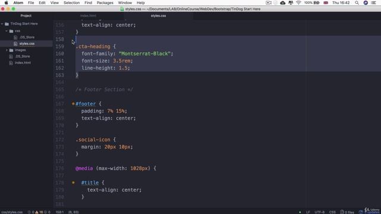Screen dimensions: 381x214
Task: Open root-level .DS_Store file
Action: tap(23, 56)
